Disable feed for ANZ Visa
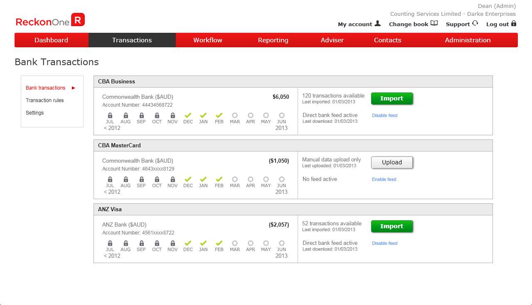 coord(384,243)
